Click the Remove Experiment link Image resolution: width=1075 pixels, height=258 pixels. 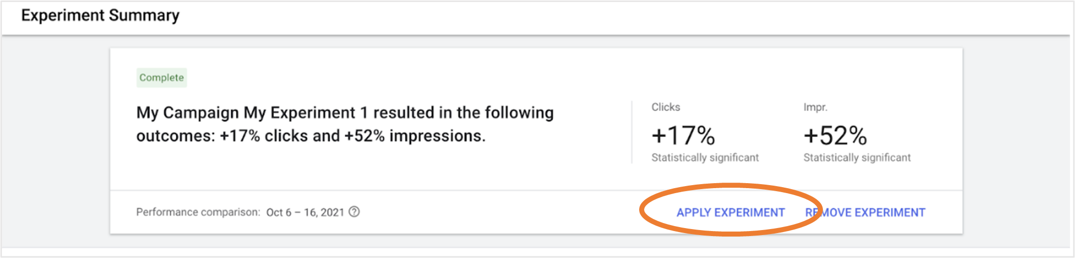coord(865,213)
